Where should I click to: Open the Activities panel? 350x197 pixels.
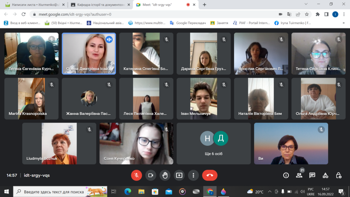[325, 175]
